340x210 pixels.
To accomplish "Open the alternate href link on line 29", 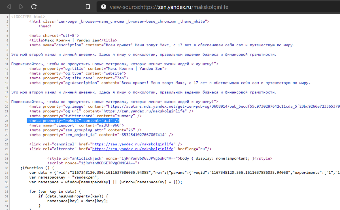I will pos(133,149).
